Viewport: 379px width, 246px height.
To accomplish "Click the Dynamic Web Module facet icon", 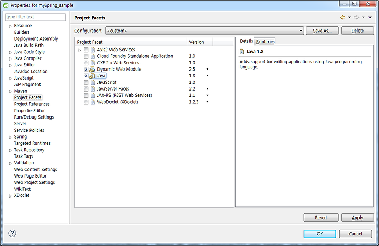I will click(x=92, y=69).
